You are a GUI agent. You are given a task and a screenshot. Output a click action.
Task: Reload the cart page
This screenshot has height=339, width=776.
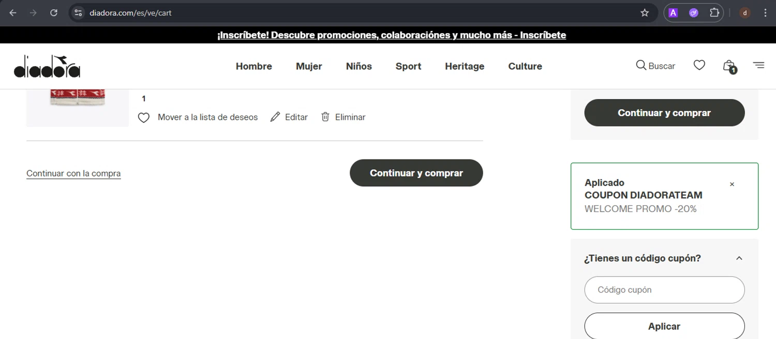54,13
